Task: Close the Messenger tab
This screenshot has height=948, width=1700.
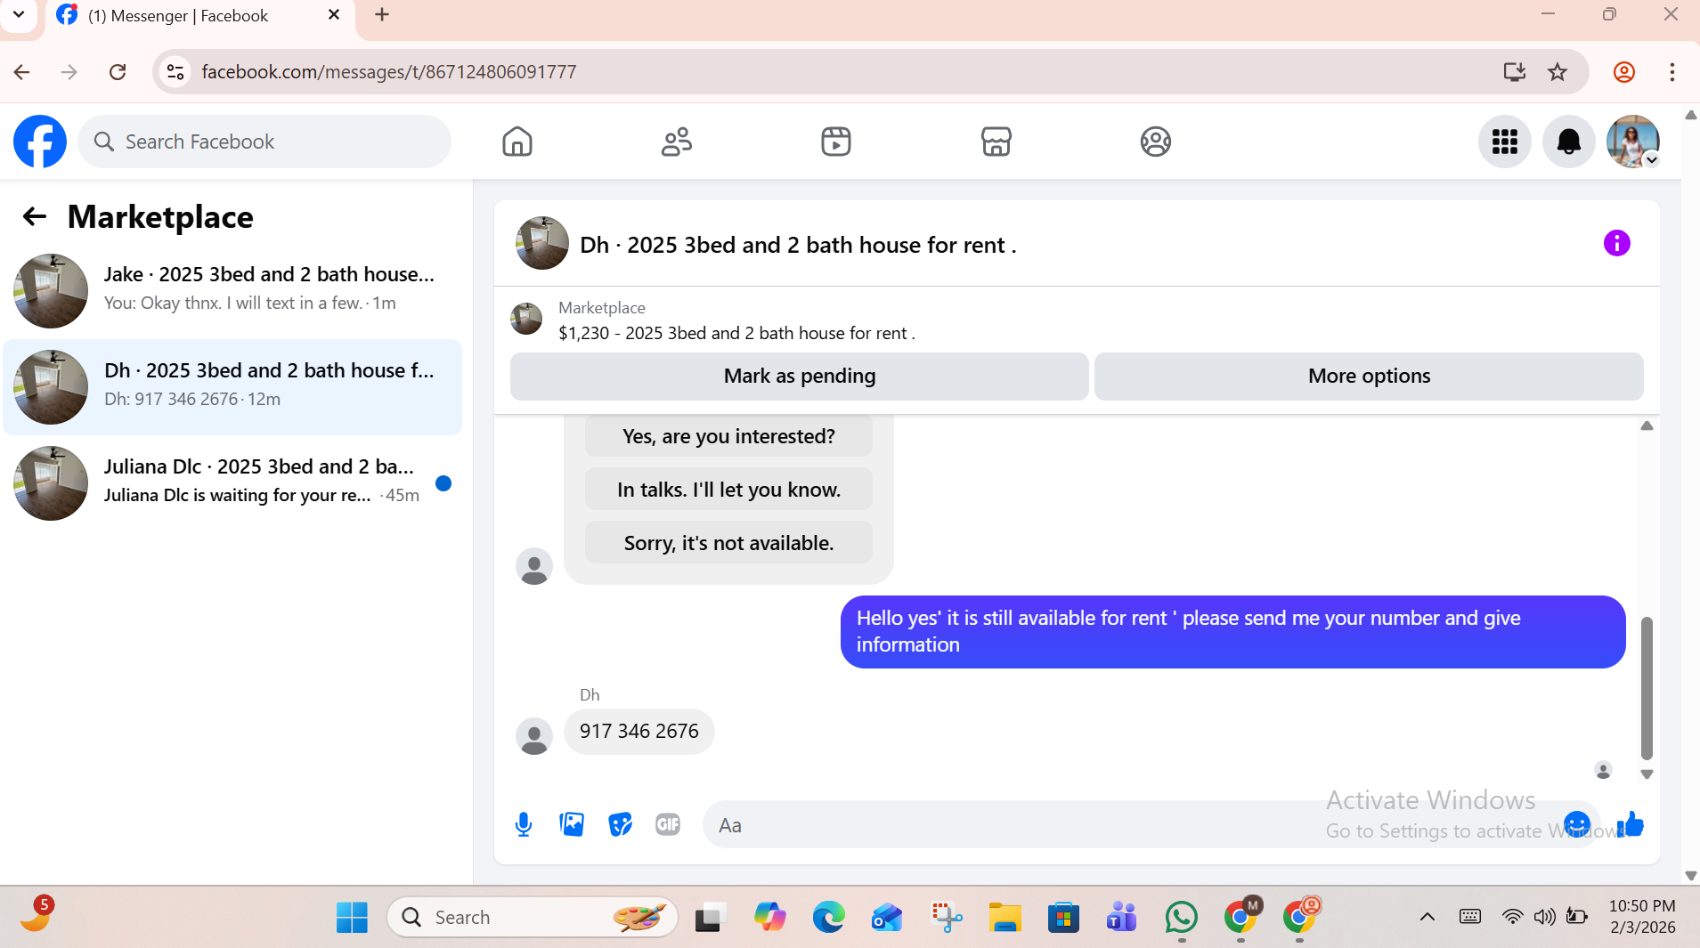Action: [334, 15]
